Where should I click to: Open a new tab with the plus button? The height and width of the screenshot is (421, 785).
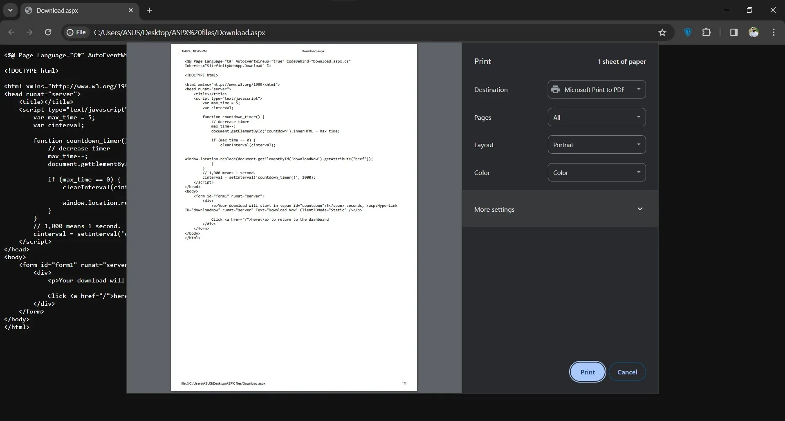pos(149,10)
